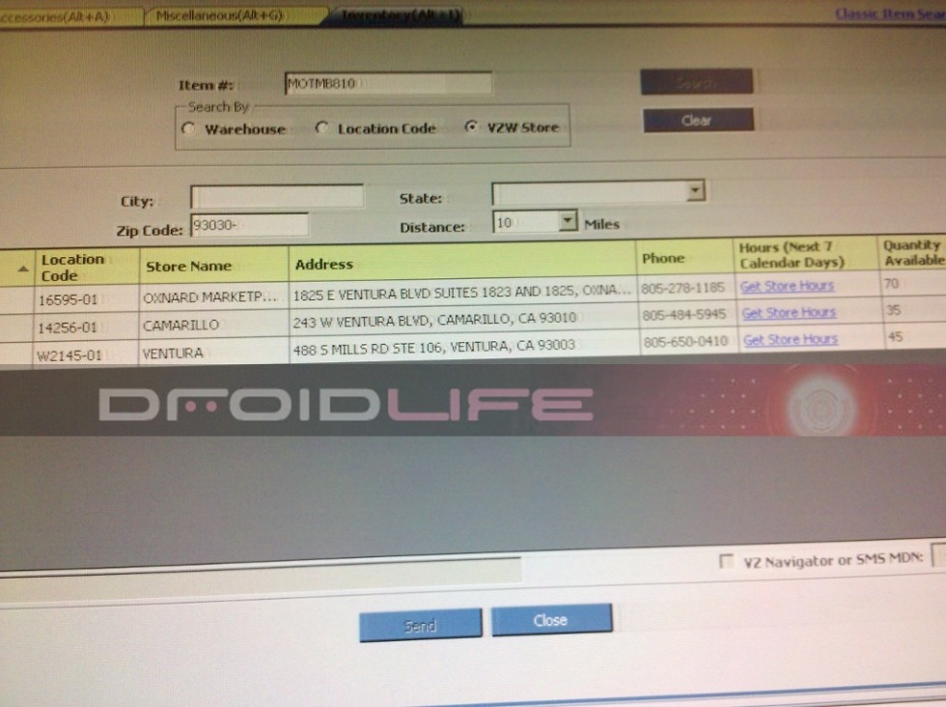The width and height of the screenshot is (946, 707).
Task: Get store hours for Oxnard Marketplace
Action: (x=787, y=286)
